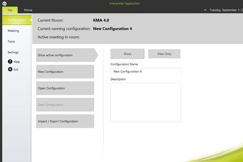
Task: Click the Current Room label
Action: (x=51, y=20)
